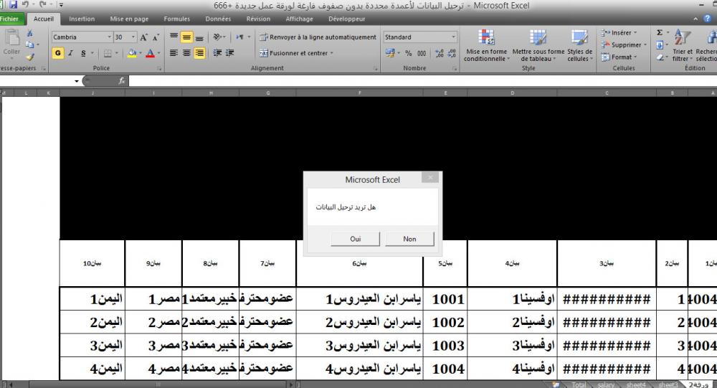
Task: Toggle top vertical alignment
Action: click(x=174, y=37)
